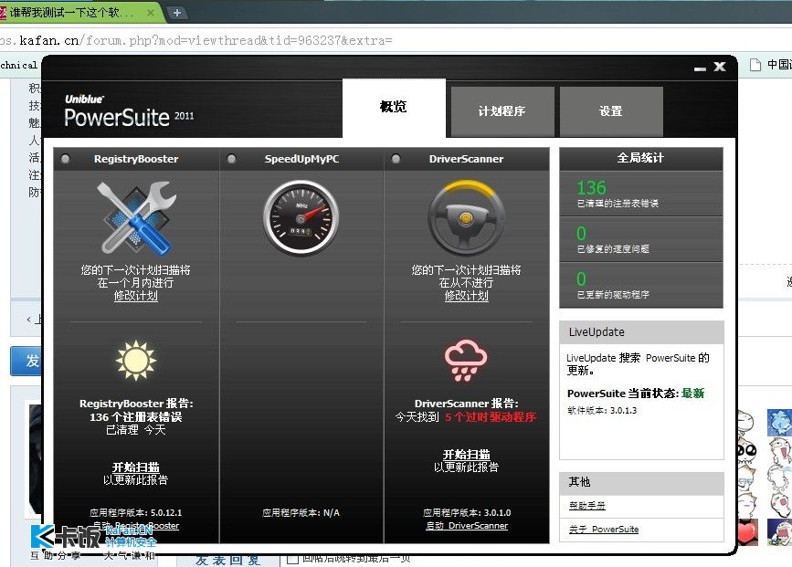Screen dimensions: 792x567
Task: Click the DriverScanner steering wheel icon
Action: tap(466, 217)
